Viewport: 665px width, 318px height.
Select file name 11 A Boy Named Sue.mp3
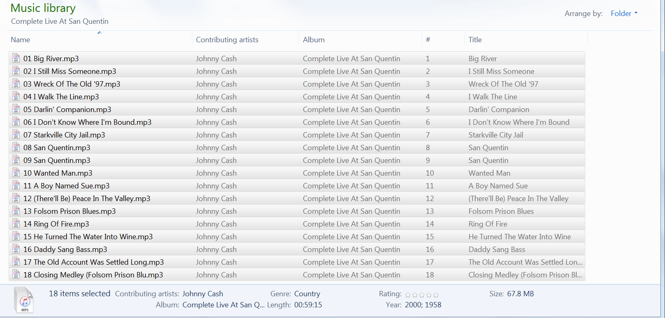pyautogui.click(x=67, y=186)
